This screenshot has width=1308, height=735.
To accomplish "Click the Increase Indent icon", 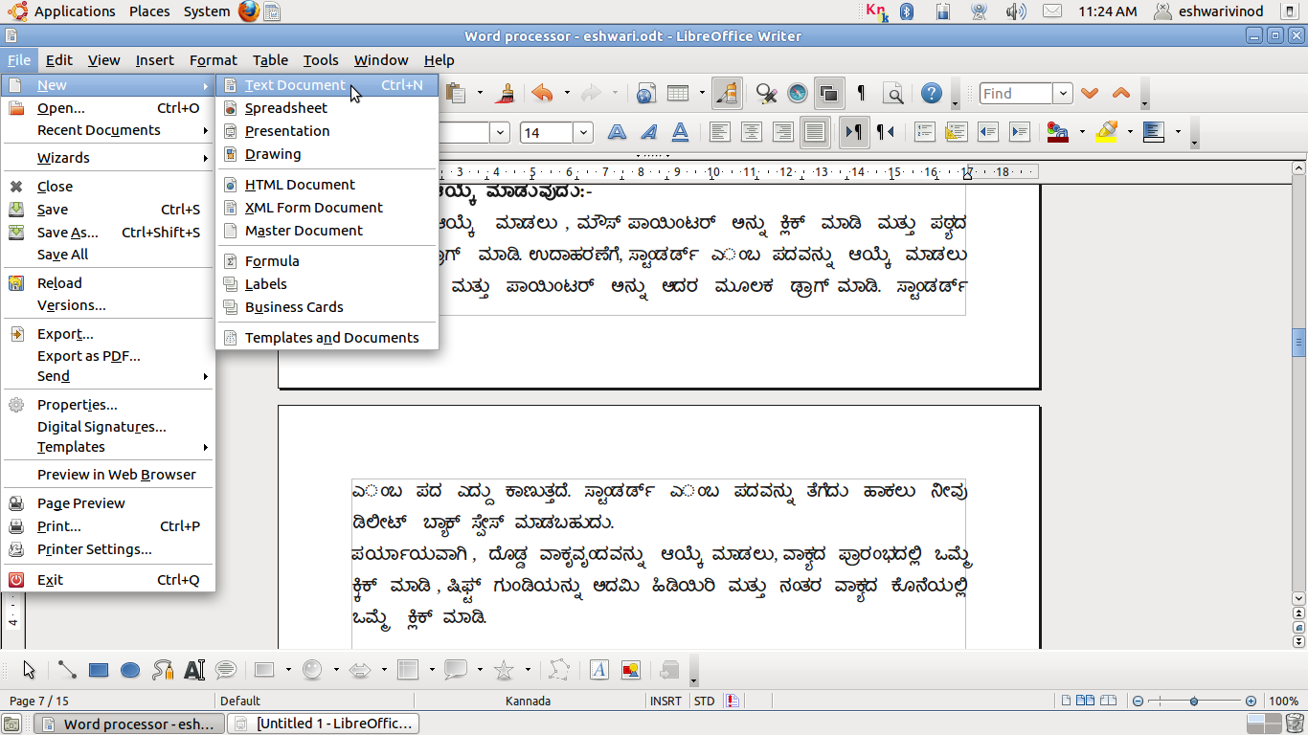I will coord(1020,132).
